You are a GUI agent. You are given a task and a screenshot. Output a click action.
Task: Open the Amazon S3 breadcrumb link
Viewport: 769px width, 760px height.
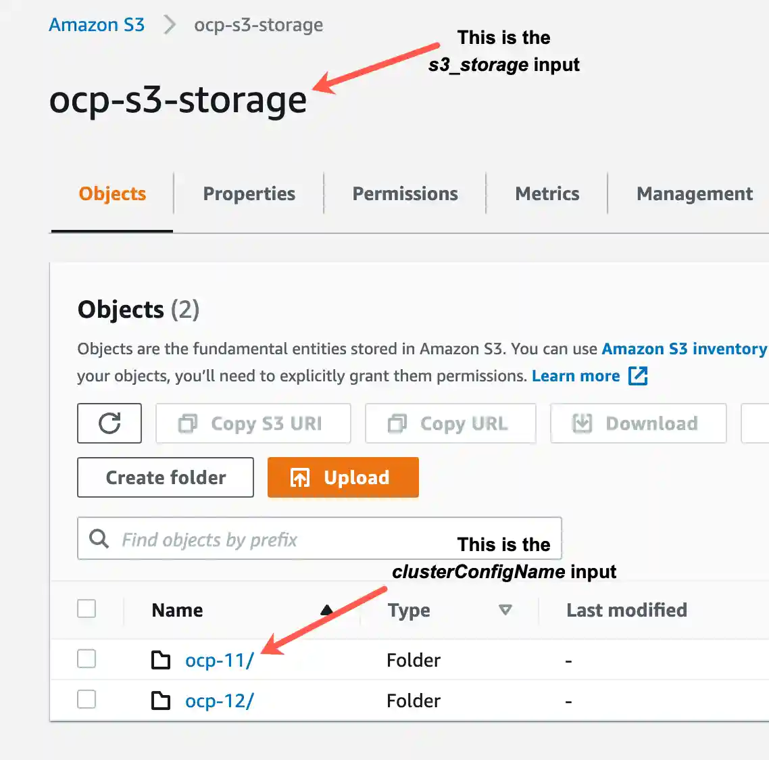97,25
